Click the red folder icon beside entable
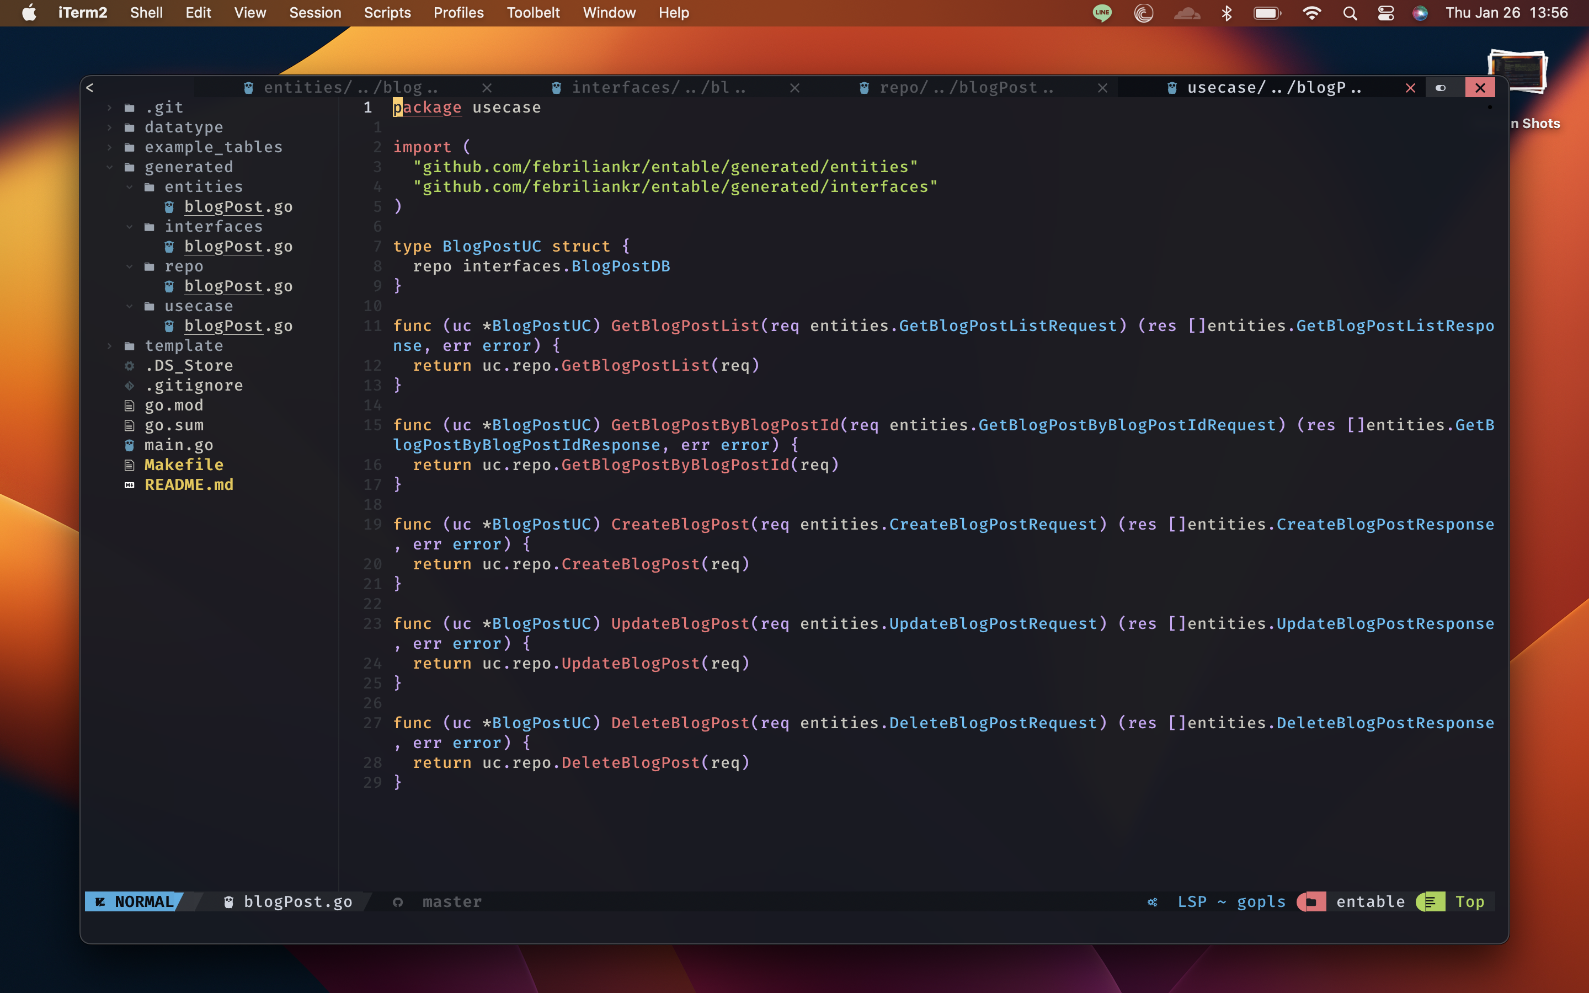The width and height of the screenshot is (1589, 993). 1311,902
